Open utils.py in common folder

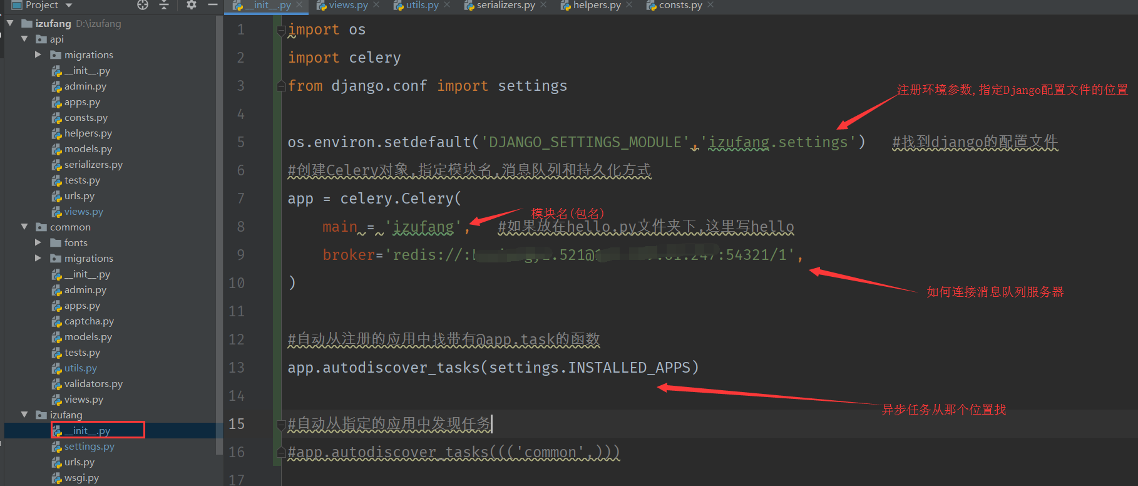click(x=81, y=368)
